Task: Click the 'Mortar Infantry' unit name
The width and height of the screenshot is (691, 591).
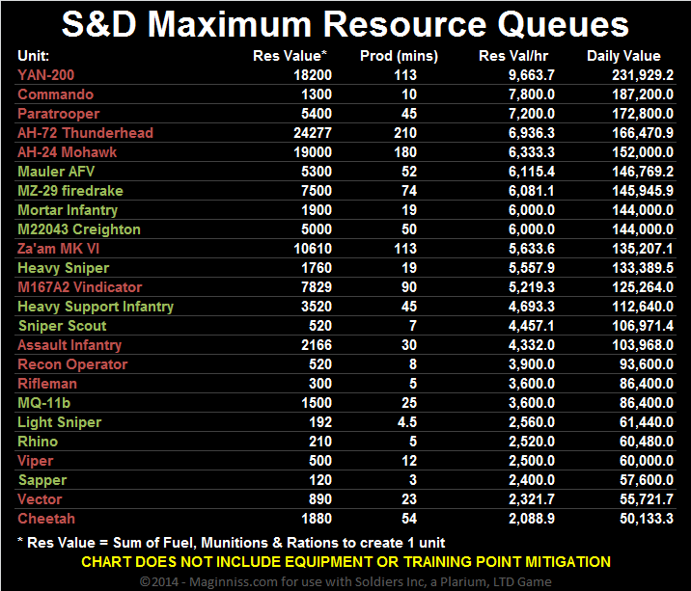Action: 68,210
